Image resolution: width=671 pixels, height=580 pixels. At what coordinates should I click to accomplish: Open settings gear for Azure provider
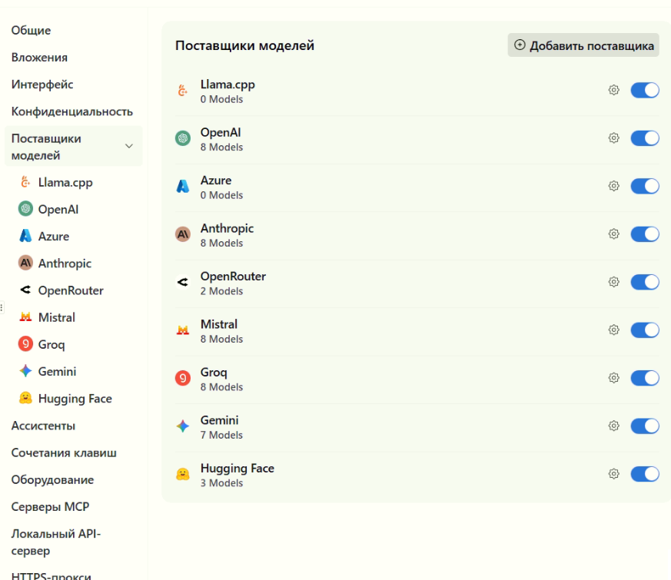coord(613,186)
